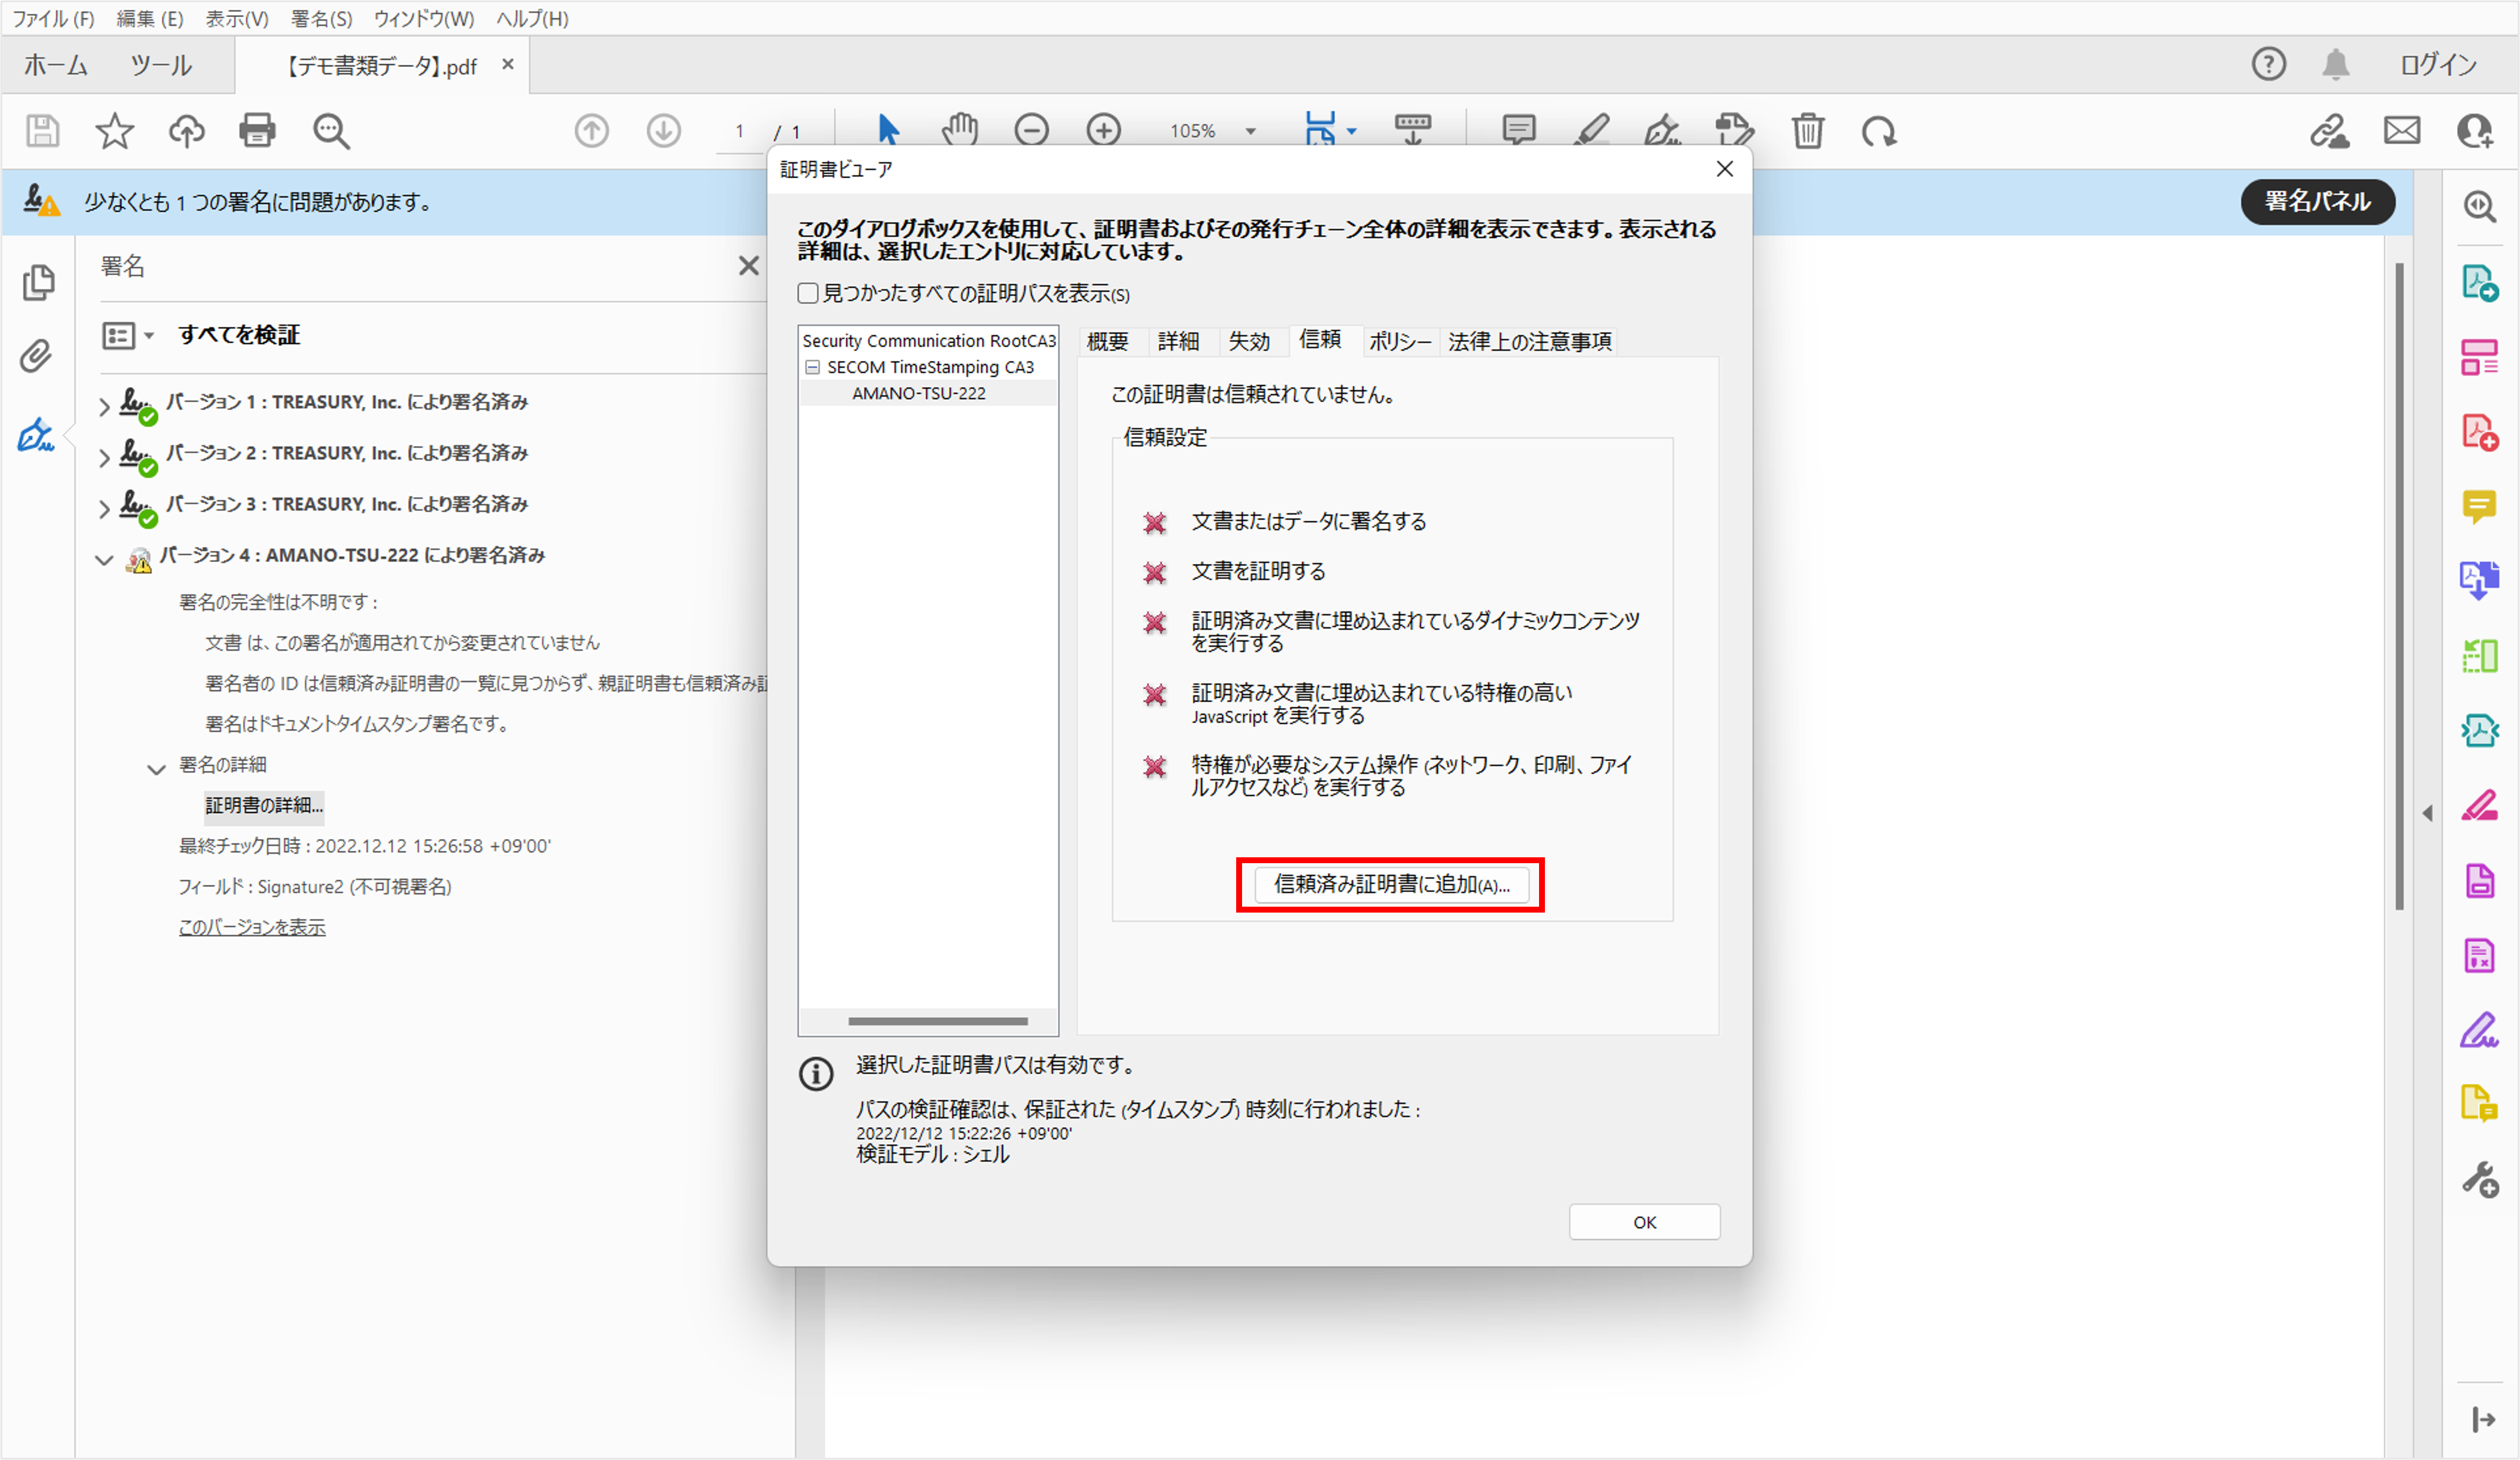Image resolution: width=2520 pixels, height=1460 pixels.
Task: Click the trash delete icon in toolbar
Action: tap(1807, 131)
